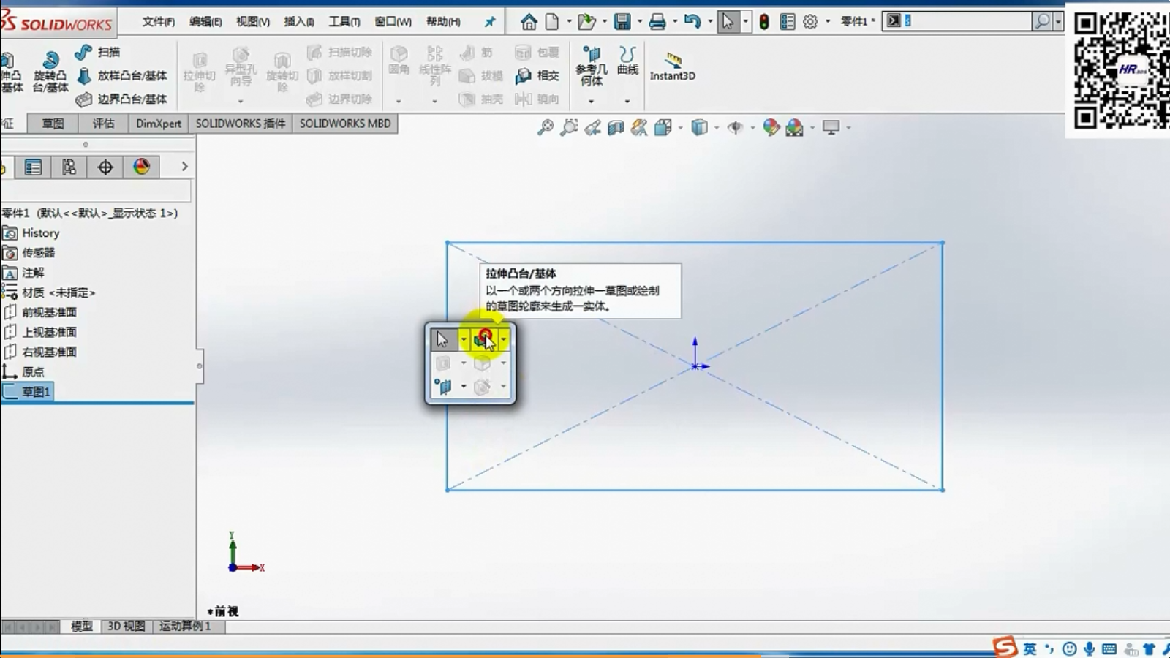Open the 插入 (Insert) menu
The height and width of the screenshot is (658, 1170).
click(298, 22)
